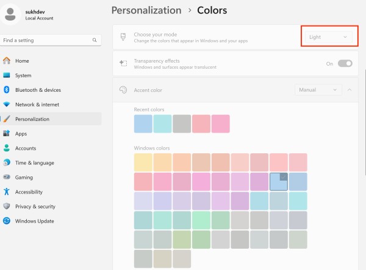Toggle Transparency effects switch off
The height and width of the screenshot is (270, 366).
point(345,63)
